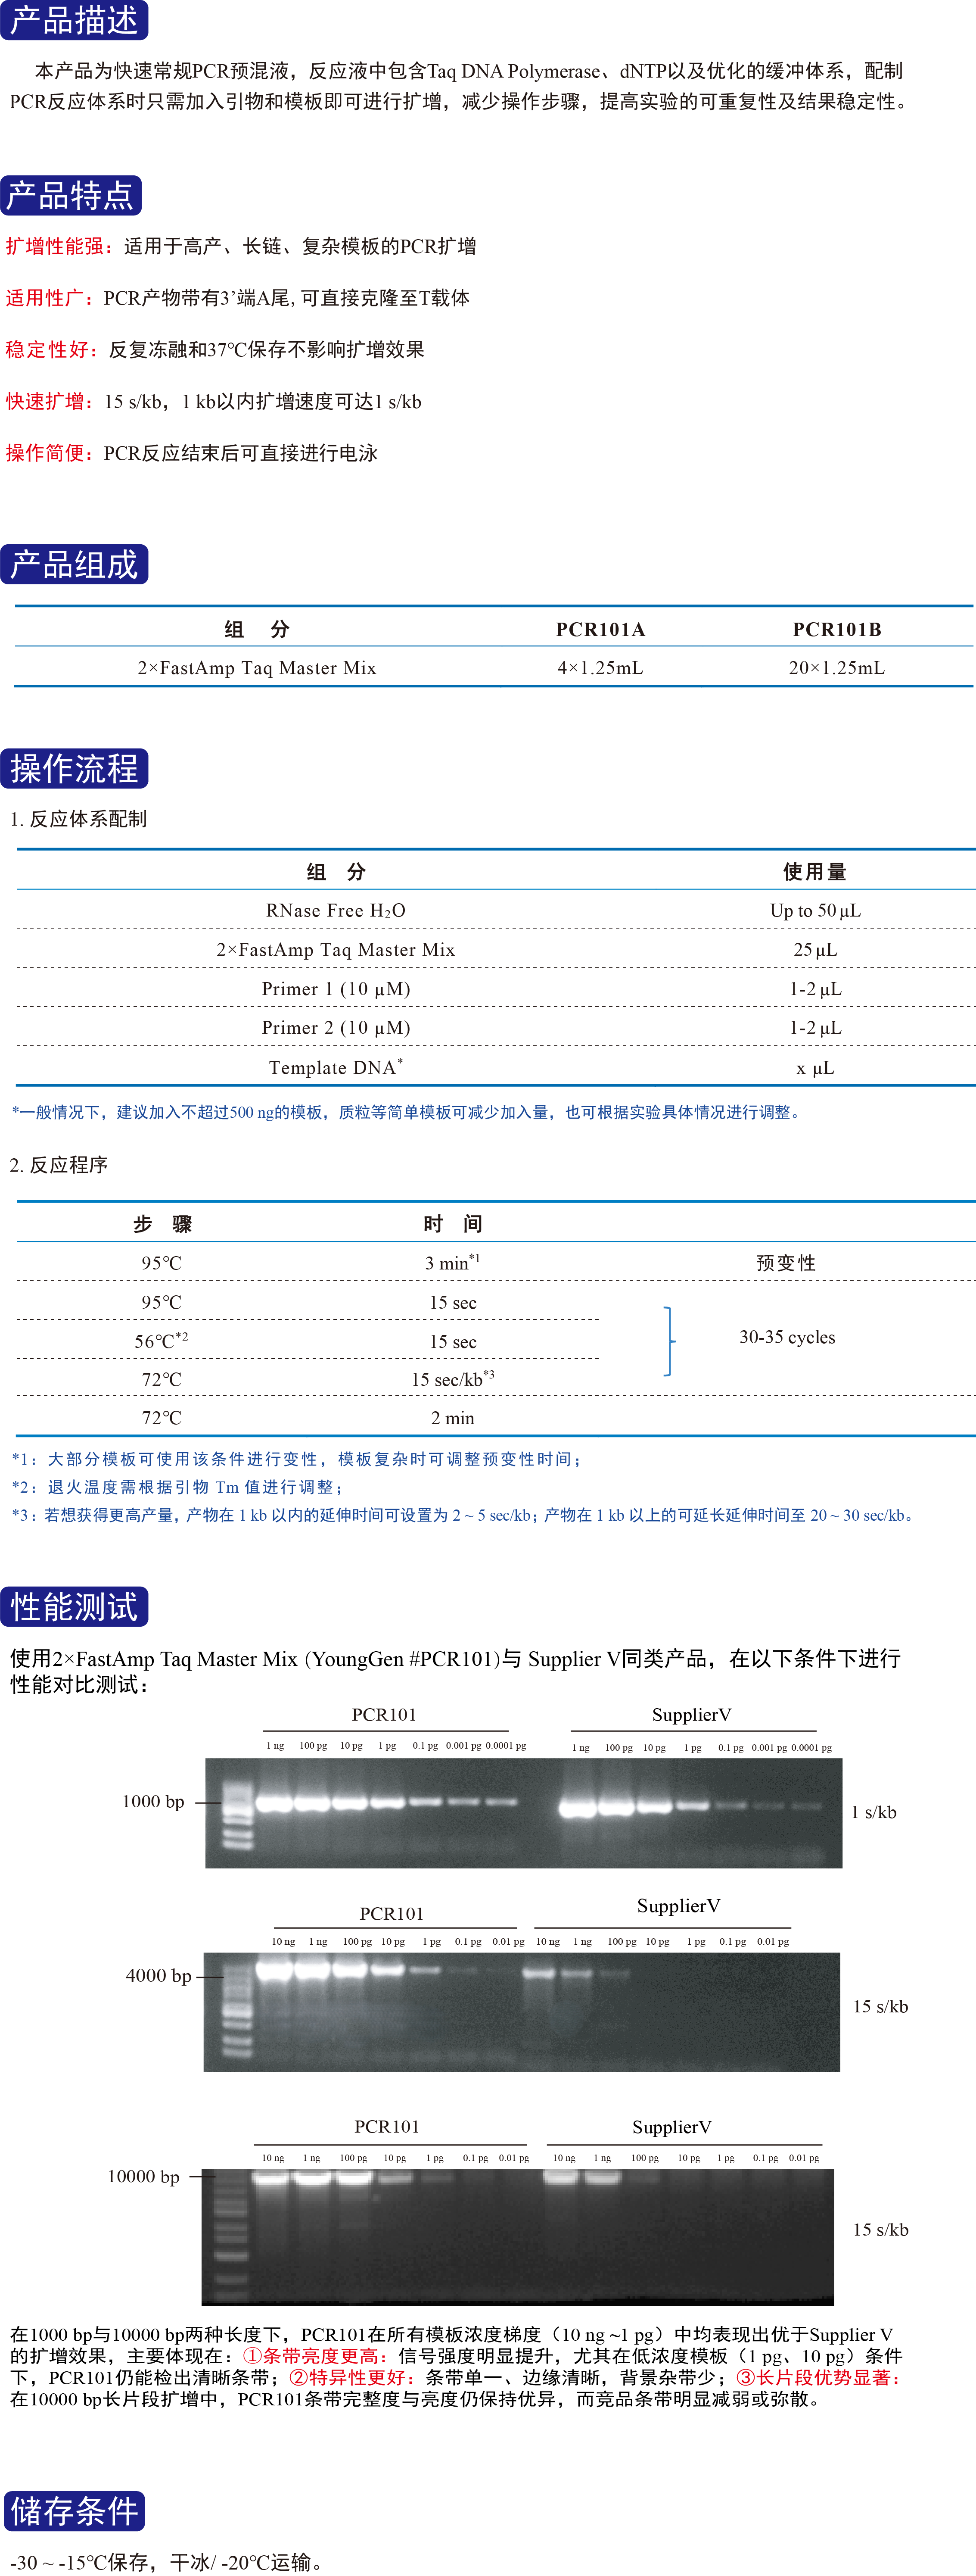Click the 产品描述 section header
The image size is (976, 2576).
click(74, 20)
